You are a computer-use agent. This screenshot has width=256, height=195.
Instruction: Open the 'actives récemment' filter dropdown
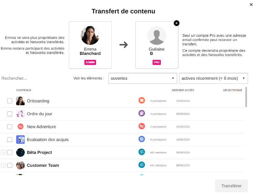[x=213, y=78]
